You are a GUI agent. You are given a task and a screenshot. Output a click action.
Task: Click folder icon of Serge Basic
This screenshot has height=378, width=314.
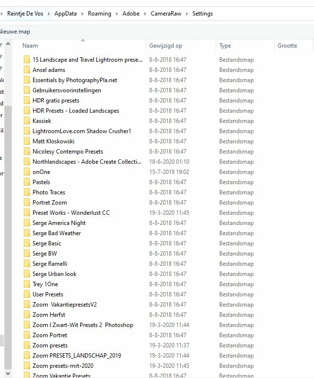(27, 243)
